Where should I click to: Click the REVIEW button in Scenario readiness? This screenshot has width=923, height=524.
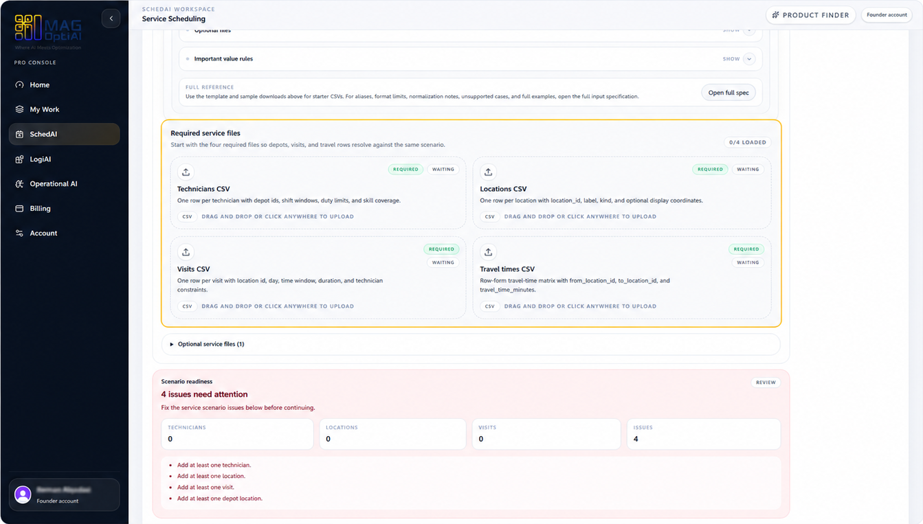pyautogui.click(x=766, y=383)
